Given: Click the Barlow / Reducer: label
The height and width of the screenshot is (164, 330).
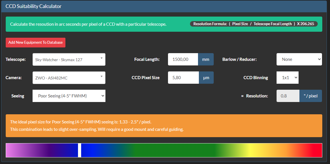Looking at the screenshot, I should [x=239, y=59].
